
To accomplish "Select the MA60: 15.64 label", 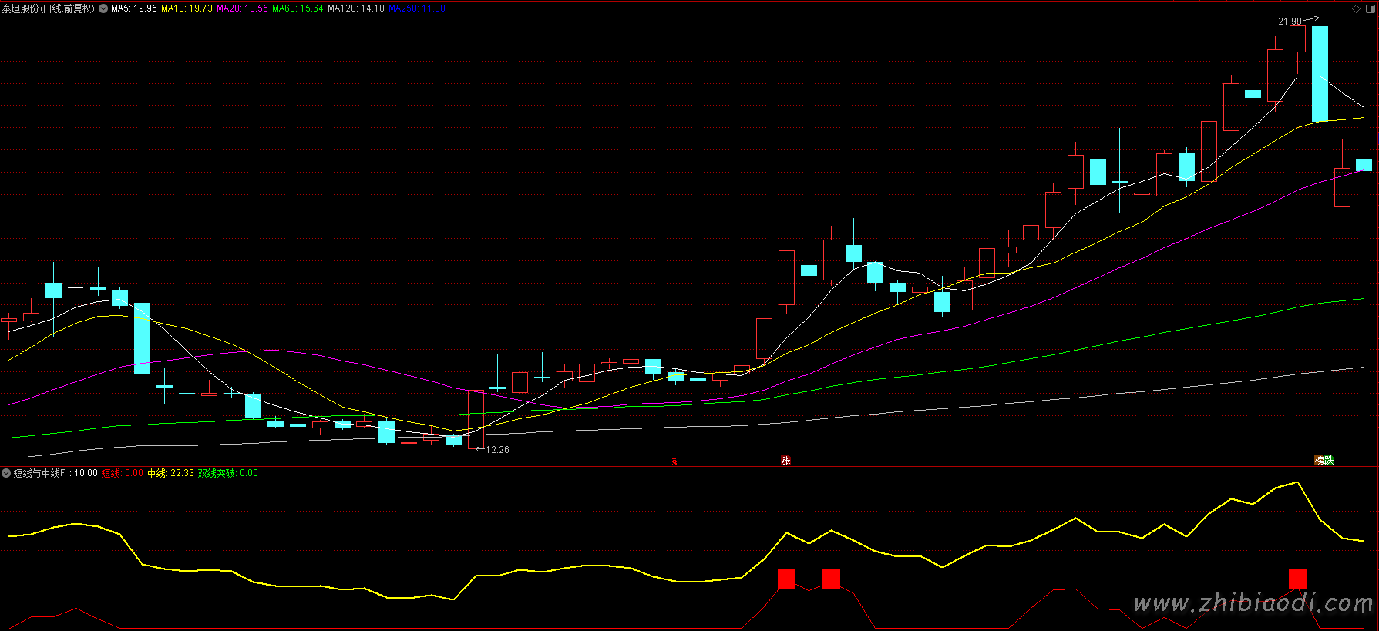I will (298, 8).
